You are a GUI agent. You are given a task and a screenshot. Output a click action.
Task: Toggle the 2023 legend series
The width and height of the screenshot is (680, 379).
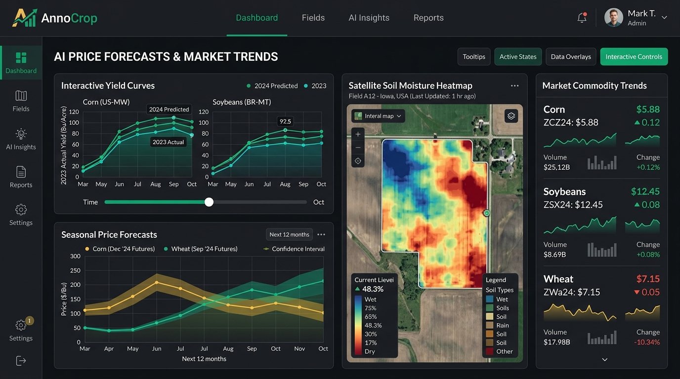[315, 86]
